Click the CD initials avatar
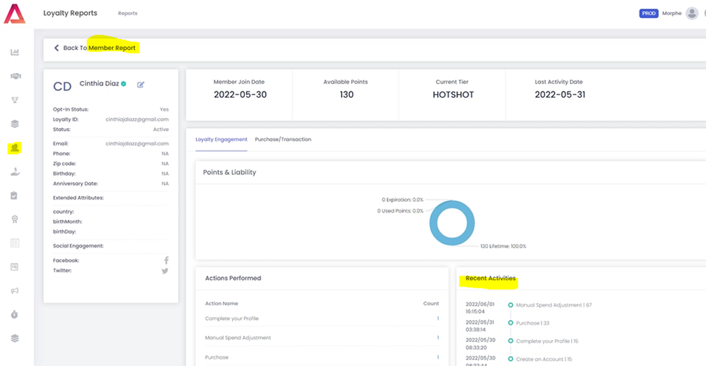The height and width of the screenshot is (366, 706). [x=62, y=86]
